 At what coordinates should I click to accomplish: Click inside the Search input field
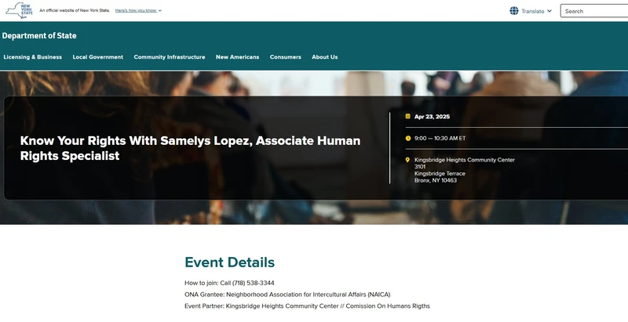[x=594, y=11]
